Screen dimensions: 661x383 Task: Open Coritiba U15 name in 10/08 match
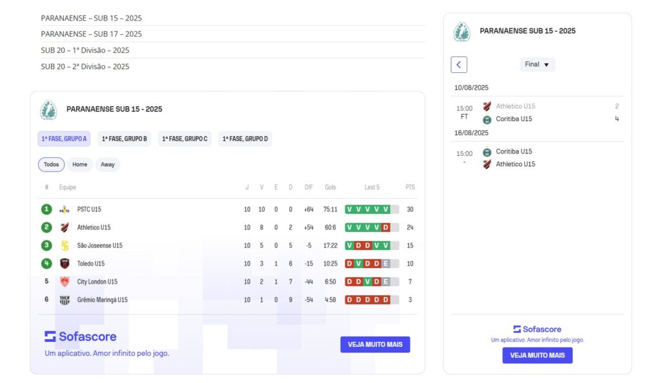tap(514, 119)
